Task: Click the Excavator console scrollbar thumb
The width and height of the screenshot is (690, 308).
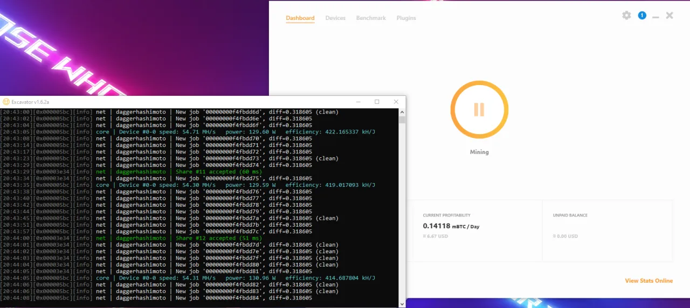Action: 402,120
